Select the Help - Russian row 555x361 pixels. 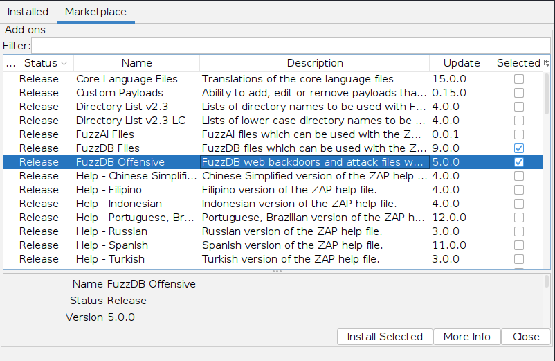coord(273,231)
